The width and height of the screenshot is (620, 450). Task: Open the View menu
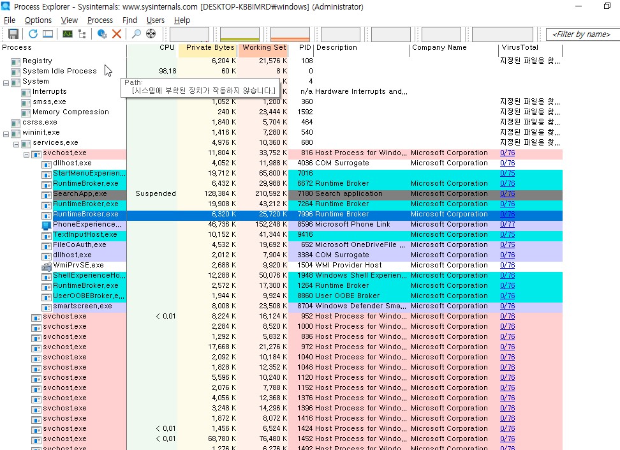click(69, 20)
